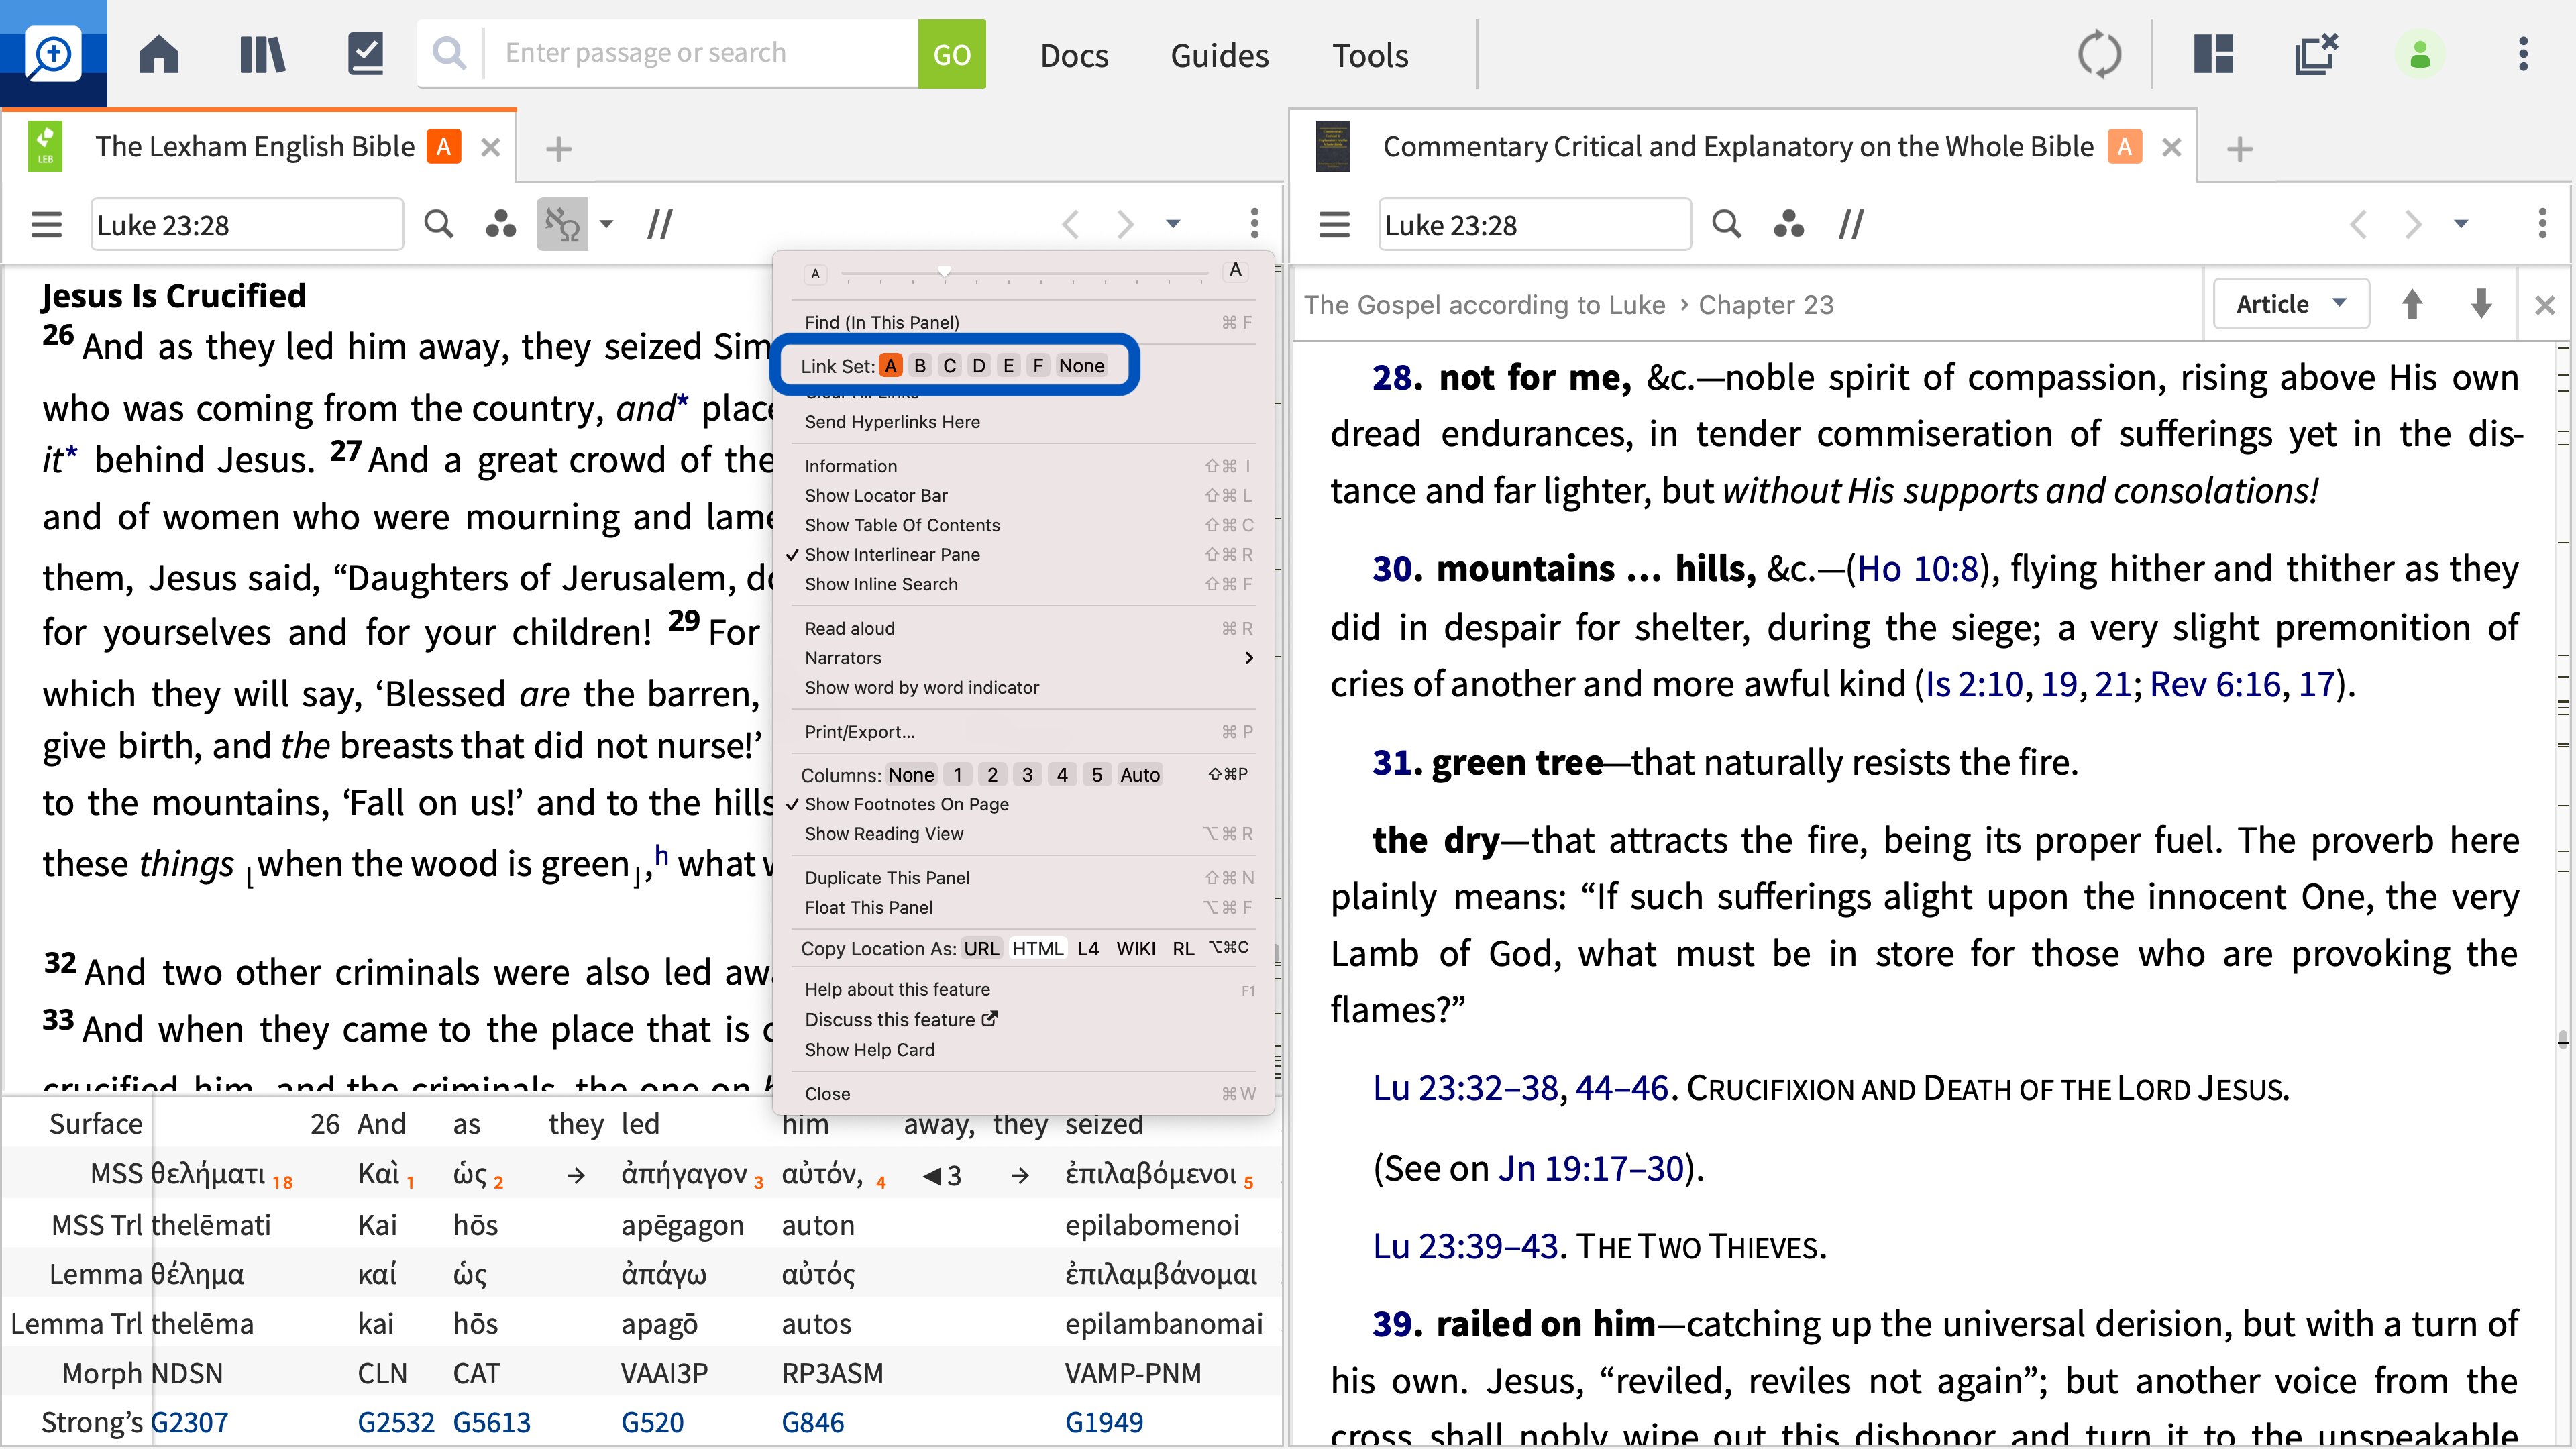Image resolution: width=2576 pixels, height=1449 pixels.
Task: Open Lexham Bible panel hamburger menu
Action: click(x=46, y=224)
